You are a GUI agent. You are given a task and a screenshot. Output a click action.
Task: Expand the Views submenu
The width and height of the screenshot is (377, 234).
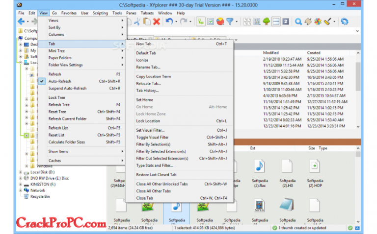pos(82,21)
